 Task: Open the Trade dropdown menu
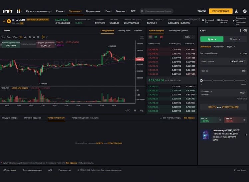click(75, 11)
